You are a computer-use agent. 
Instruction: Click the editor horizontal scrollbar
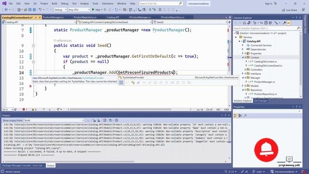point(121,110)
